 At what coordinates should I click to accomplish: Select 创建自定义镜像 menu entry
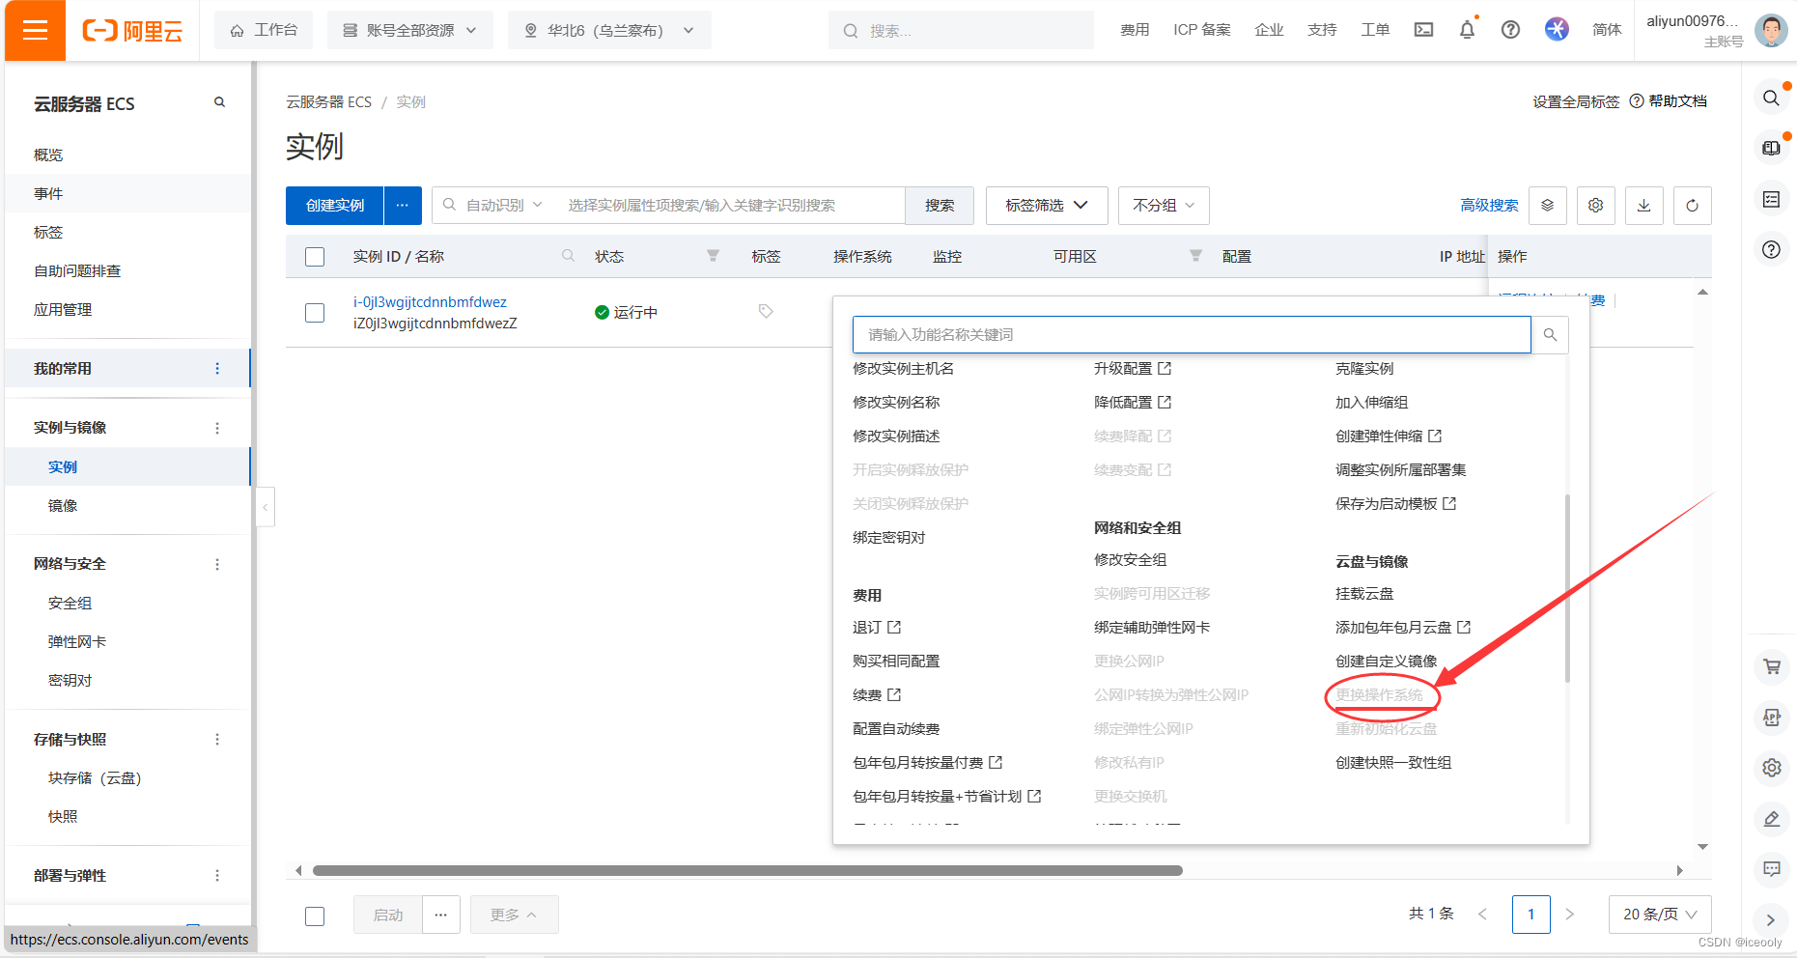point(1386,661)
